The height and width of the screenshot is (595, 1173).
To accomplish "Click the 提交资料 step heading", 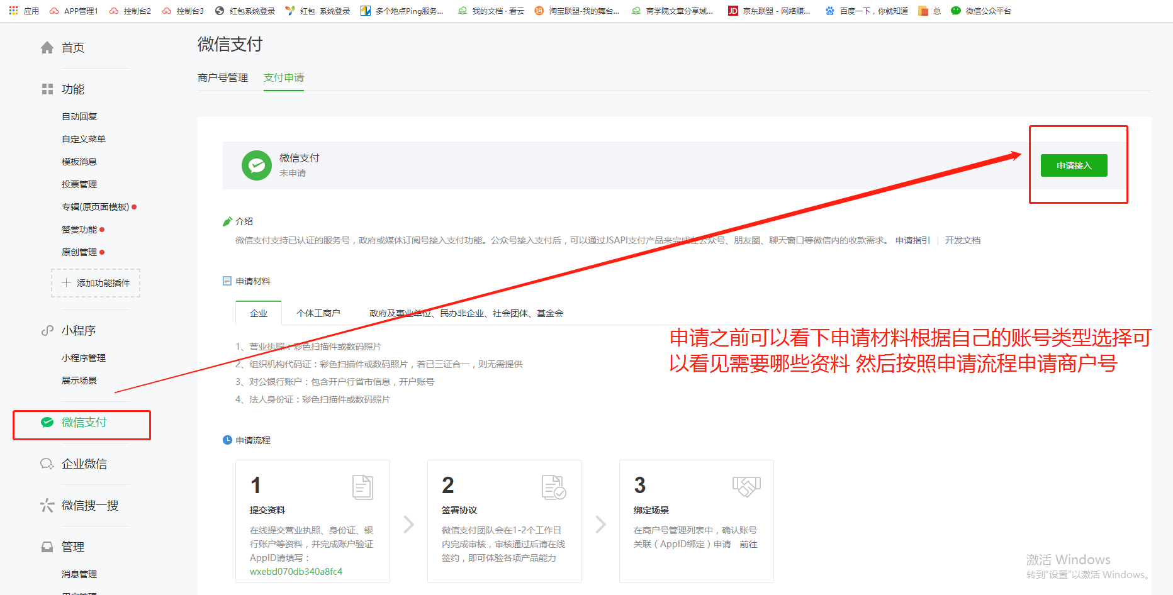I will (267, 510).
